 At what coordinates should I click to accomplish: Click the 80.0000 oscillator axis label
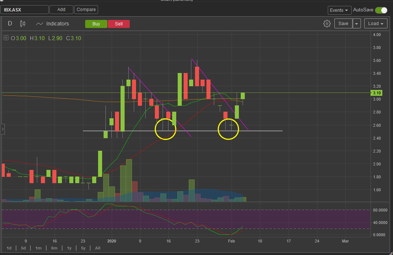point(380,210)
